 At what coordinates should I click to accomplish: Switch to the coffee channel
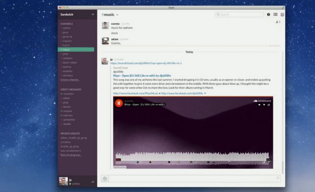coord(66,28)
